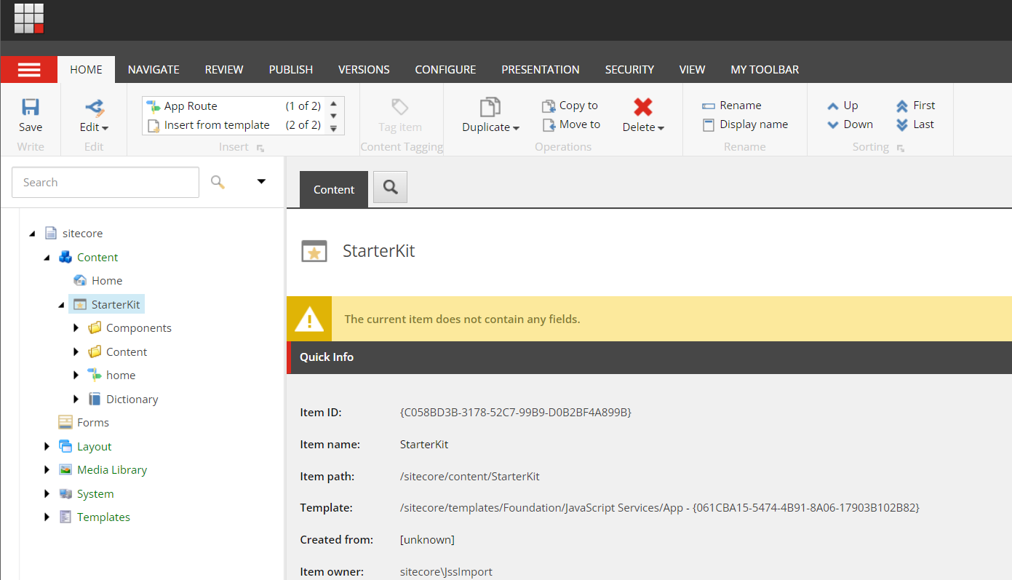Click the yellow warning triangle icon
Viewport: 1012px width, 580px height.
coord(309,319)
